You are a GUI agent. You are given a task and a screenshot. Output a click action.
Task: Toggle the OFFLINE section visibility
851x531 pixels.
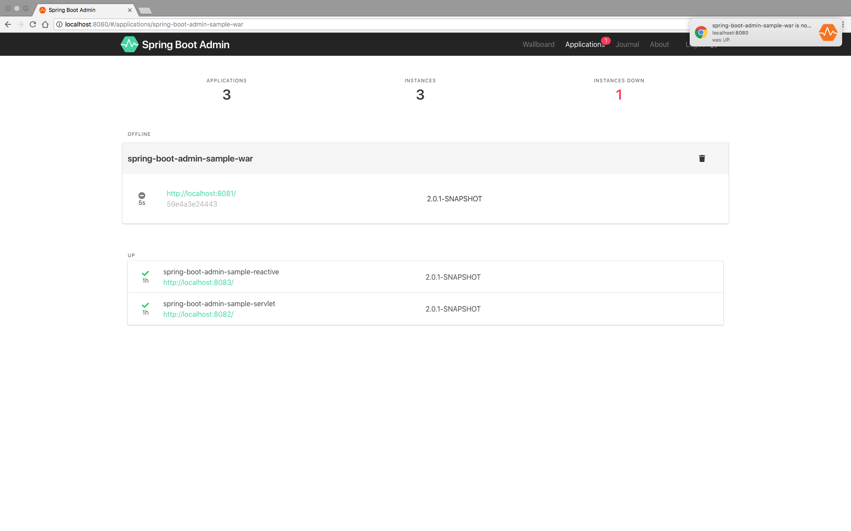click(139, 133)
